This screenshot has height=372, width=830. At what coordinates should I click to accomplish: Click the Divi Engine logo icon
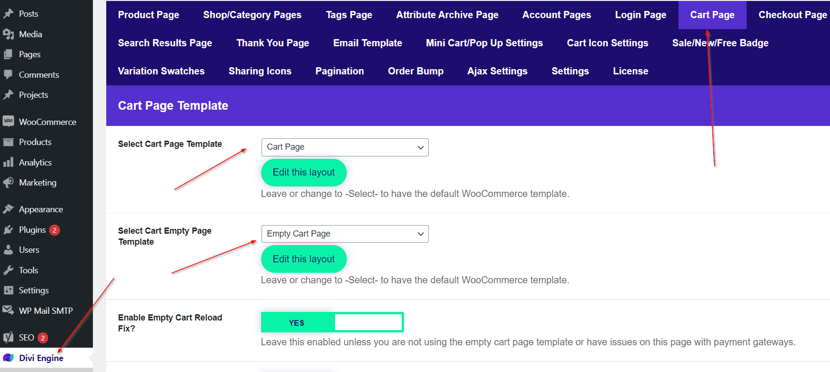tap(9, 358)
